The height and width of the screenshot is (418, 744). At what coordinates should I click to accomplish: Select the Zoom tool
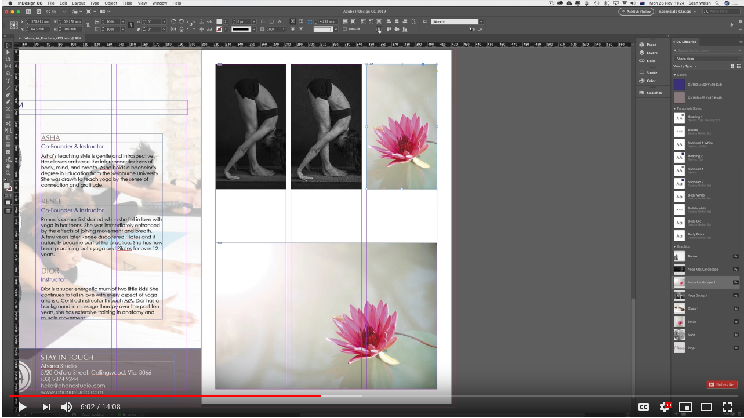8,172
